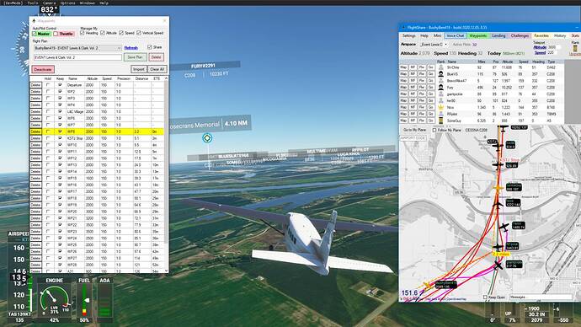The image size is (581, 327).
Task: Click the rank icon next to SomeGuy
Action: click(441, 121)
